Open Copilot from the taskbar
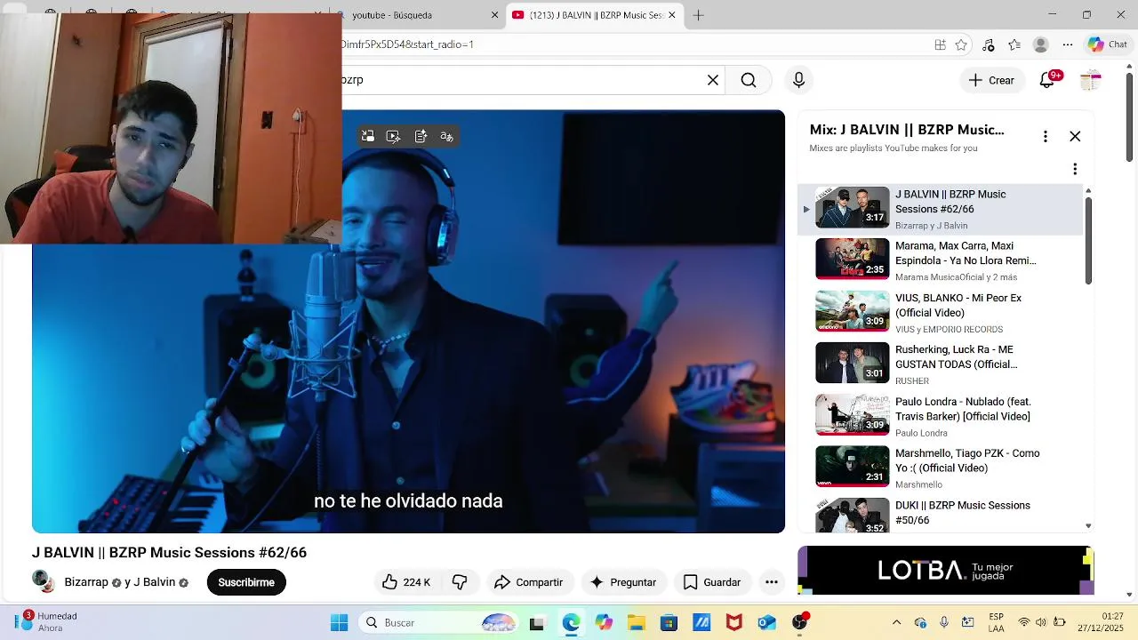This screenshot has height=640, width=1138. click(604, 623)
